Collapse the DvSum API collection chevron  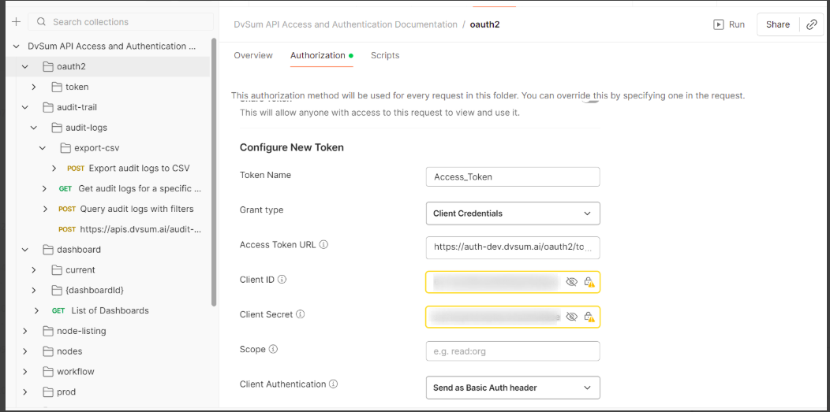pyautogui.click(x=16, y=46)
